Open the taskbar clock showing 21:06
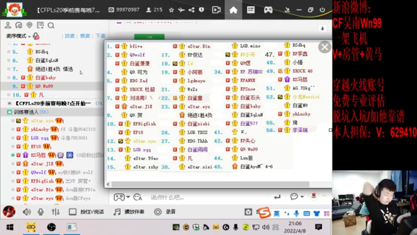Screen dimensions: 417x235 295,227
